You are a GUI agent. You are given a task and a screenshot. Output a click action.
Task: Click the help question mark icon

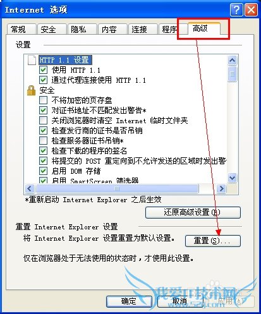tap(236, 10)
